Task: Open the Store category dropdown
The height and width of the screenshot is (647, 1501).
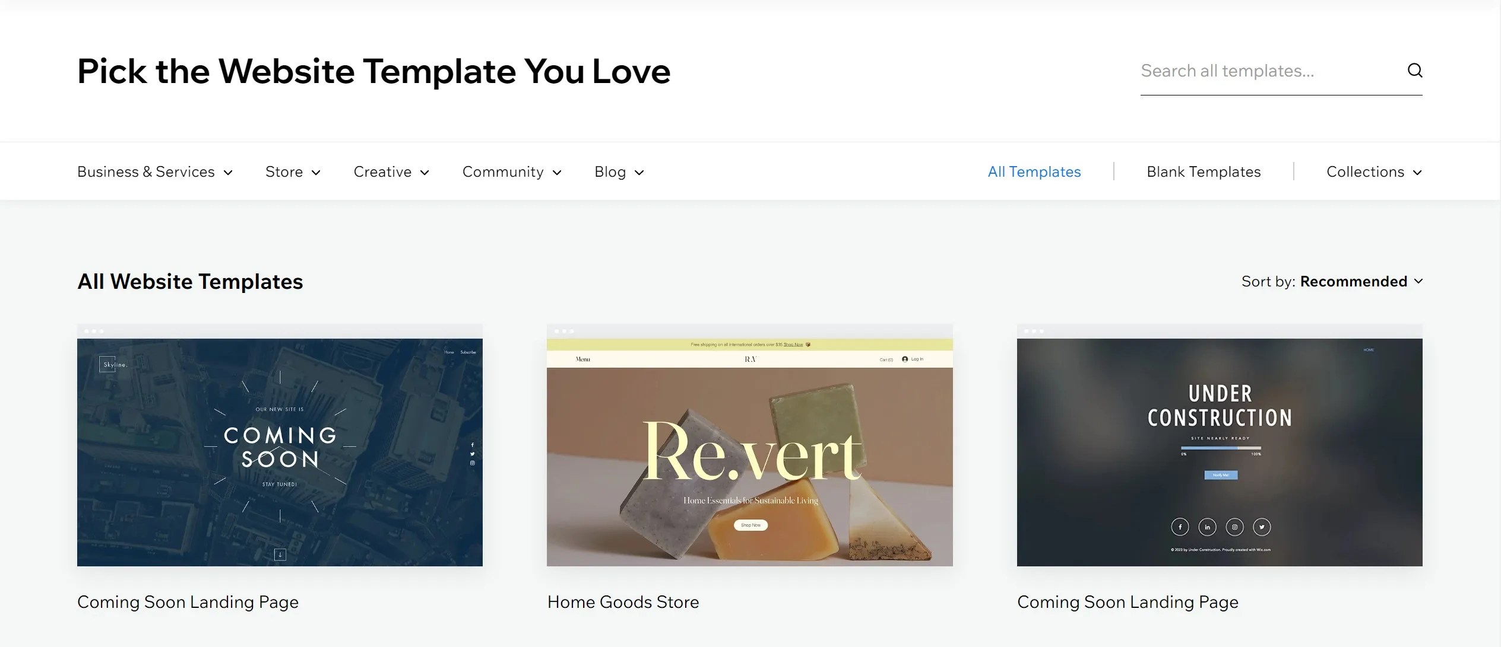Action: (293, 172)
